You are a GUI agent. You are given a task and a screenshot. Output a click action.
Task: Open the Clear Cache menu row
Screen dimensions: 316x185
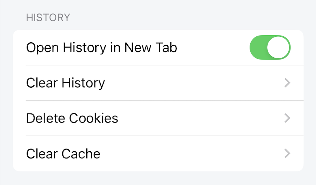pyautogui.click(x=158, y=154)
